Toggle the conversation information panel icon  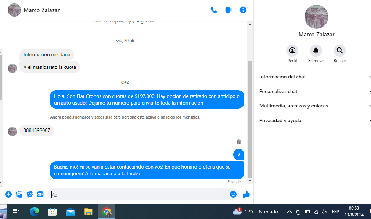pos(243,10)
